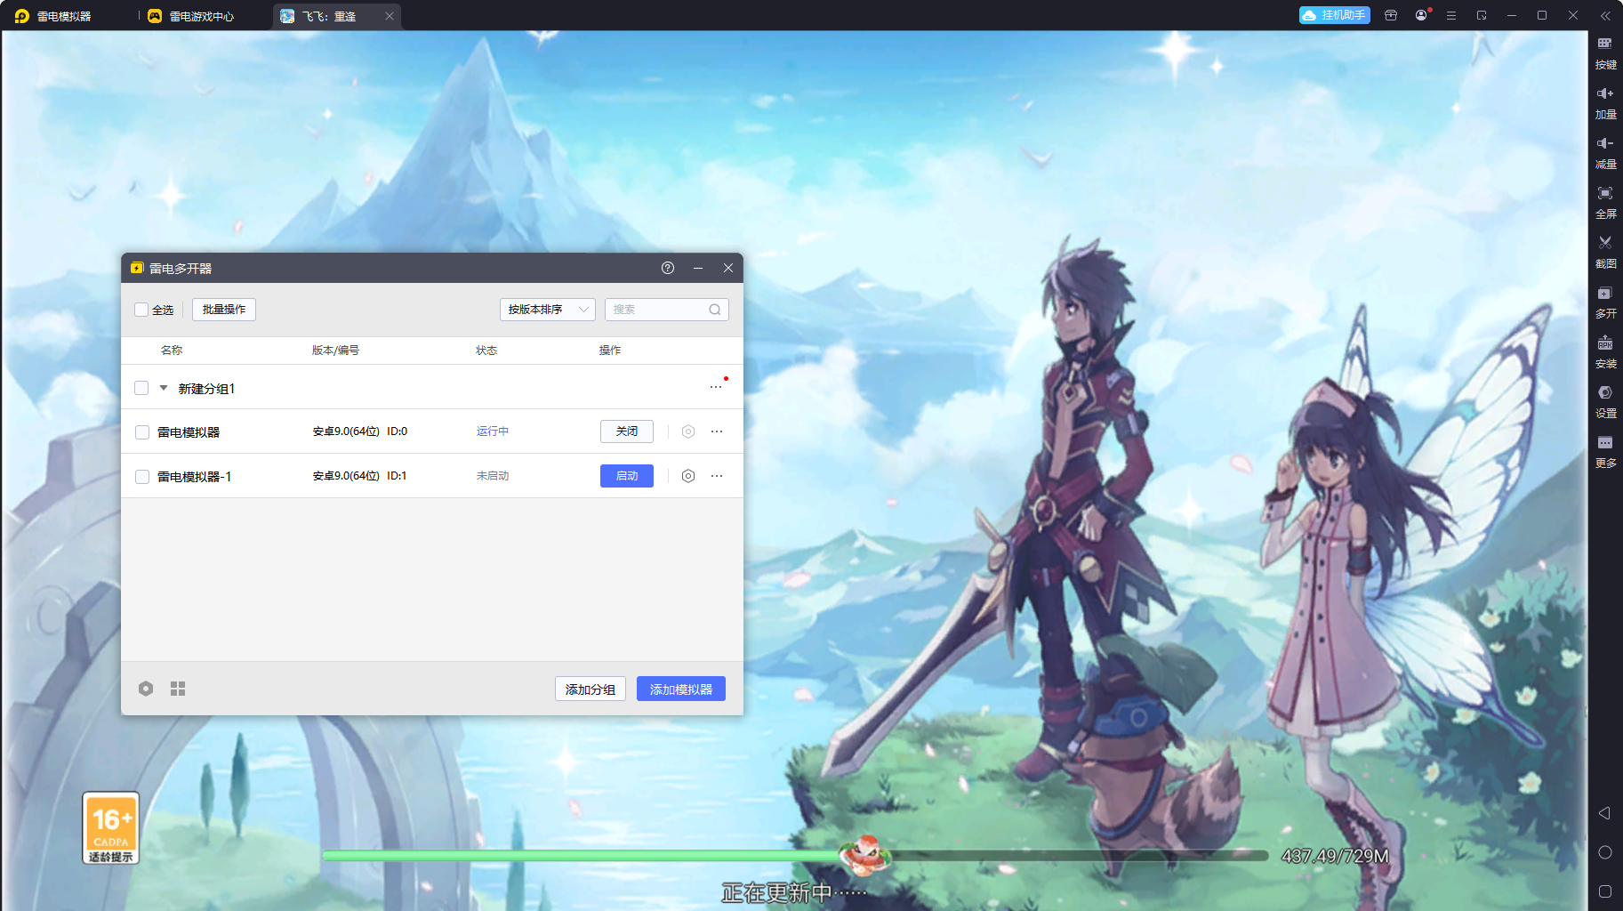This screenshot has height=911, width=1623.
Task: Tap the Android recent apps square
Action: pos(1604,891)
